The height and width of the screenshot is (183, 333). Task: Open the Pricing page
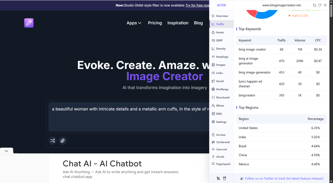155,23
